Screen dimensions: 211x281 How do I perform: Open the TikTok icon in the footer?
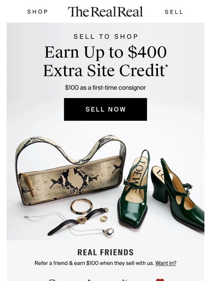pyautogui.click(x=90, y=280)
